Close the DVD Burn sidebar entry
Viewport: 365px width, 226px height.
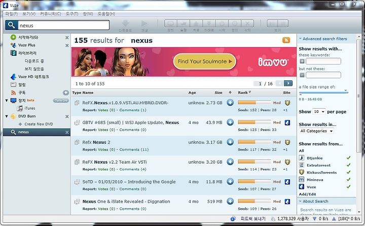(67, 116)
